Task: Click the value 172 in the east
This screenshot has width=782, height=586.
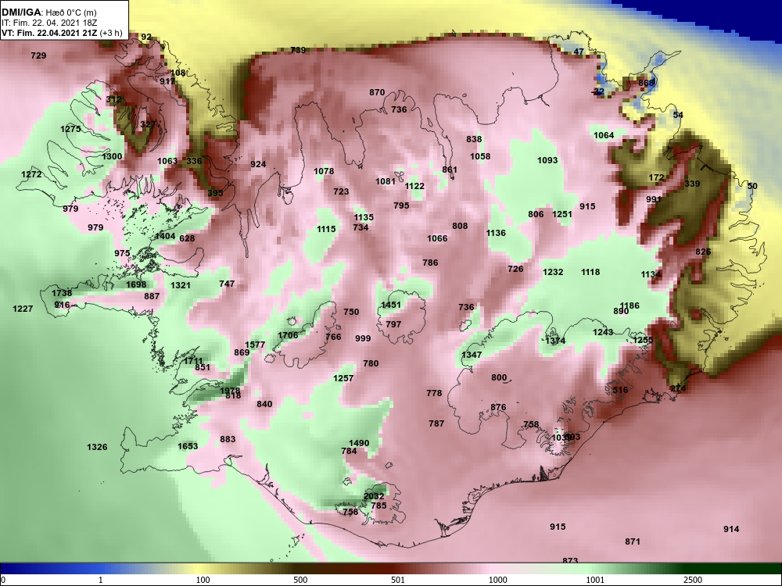Action: [656, 177]
